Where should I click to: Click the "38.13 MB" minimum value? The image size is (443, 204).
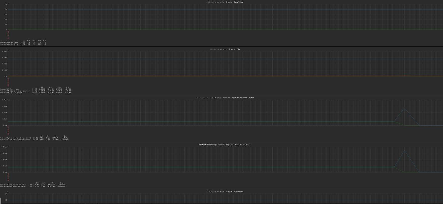(x=50, y=89)
